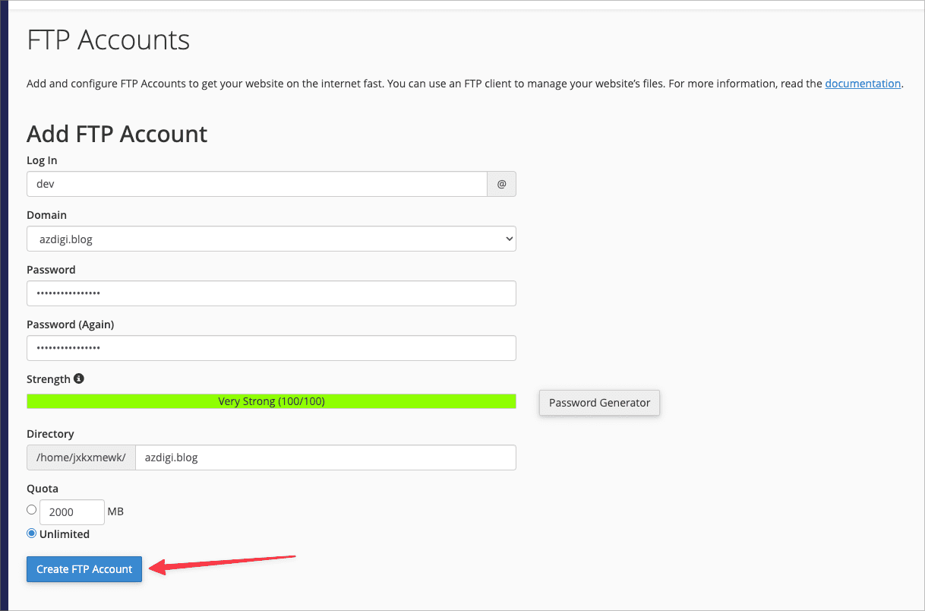Click the MB unit label
This screenshot has width=925, height=611.
(x=115, y=511)
